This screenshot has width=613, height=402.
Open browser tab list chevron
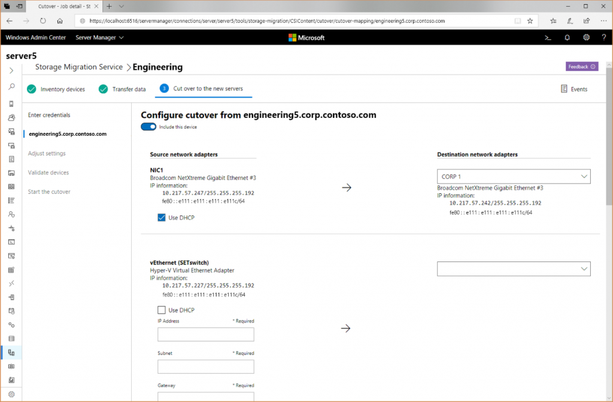pyautogui.click(x=121, y=6)
